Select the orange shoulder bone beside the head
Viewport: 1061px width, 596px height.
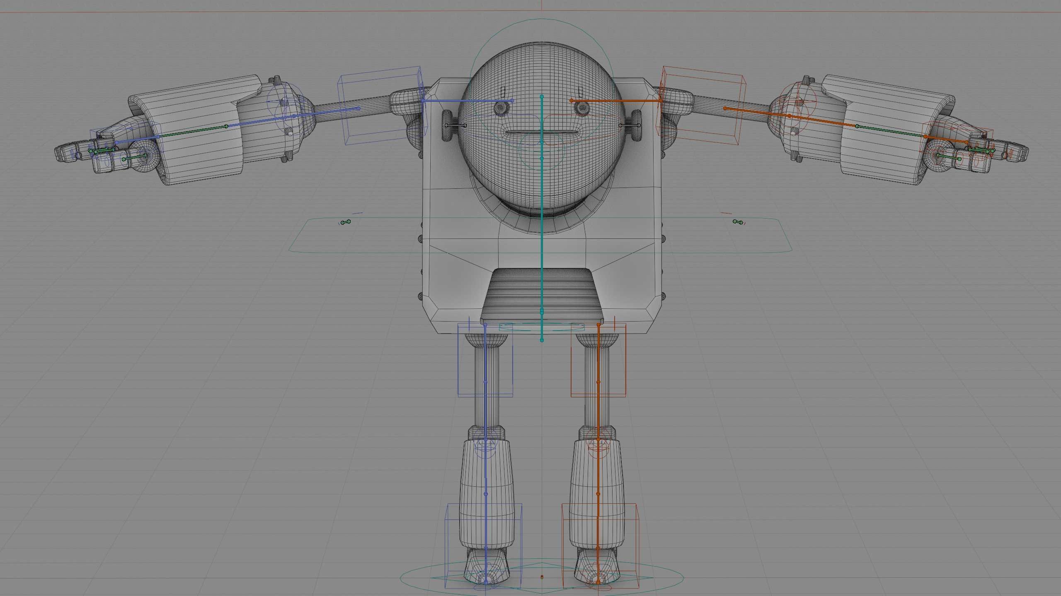pos(616,101)
